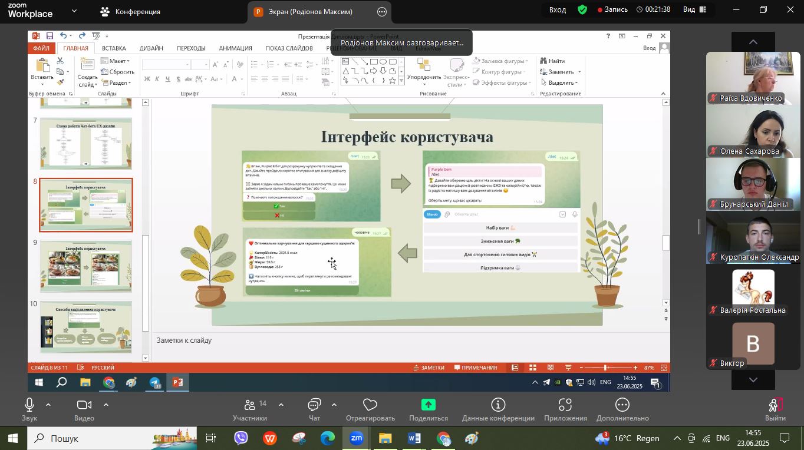Switch to reading view icon in status bar
This screenshot has height=450, width=804.
[551, 368]
